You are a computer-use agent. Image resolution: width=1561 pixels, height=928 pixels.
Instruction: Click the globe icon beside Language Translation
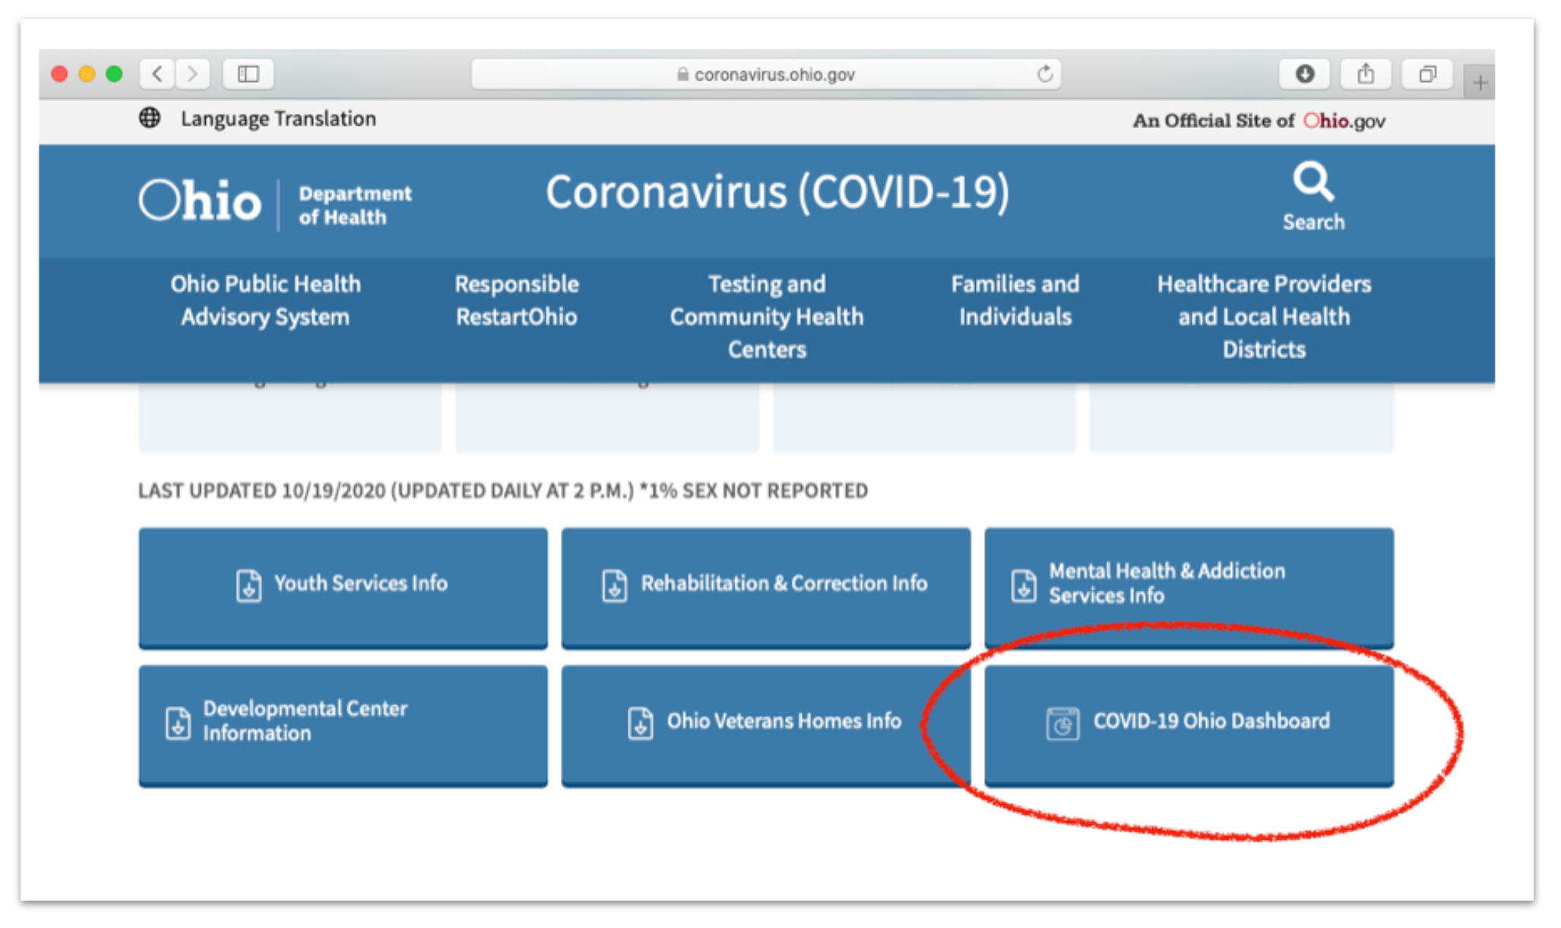click(150, 118)
